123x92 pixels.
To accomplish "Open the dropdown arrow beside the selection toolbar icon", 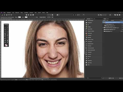I will point(59,15).
